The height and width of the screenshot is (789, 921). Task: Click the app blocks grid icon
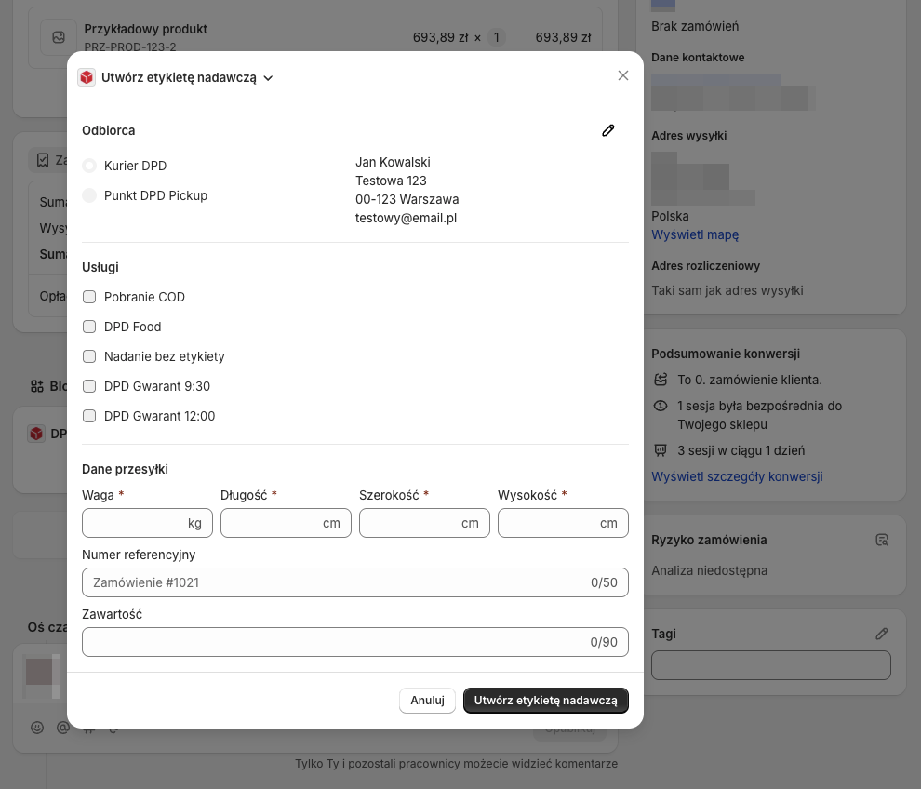click(37, 386)
